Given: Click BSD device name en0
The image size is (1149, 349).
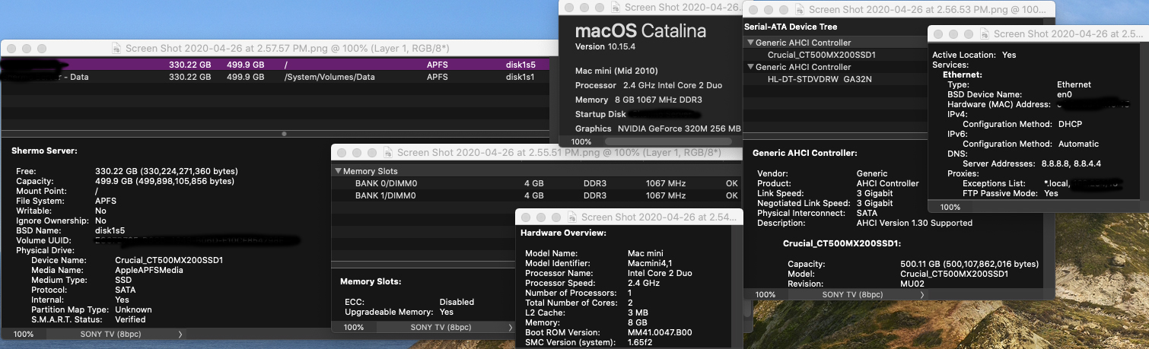Looking at the screenshot, I should coord(1065,94).
